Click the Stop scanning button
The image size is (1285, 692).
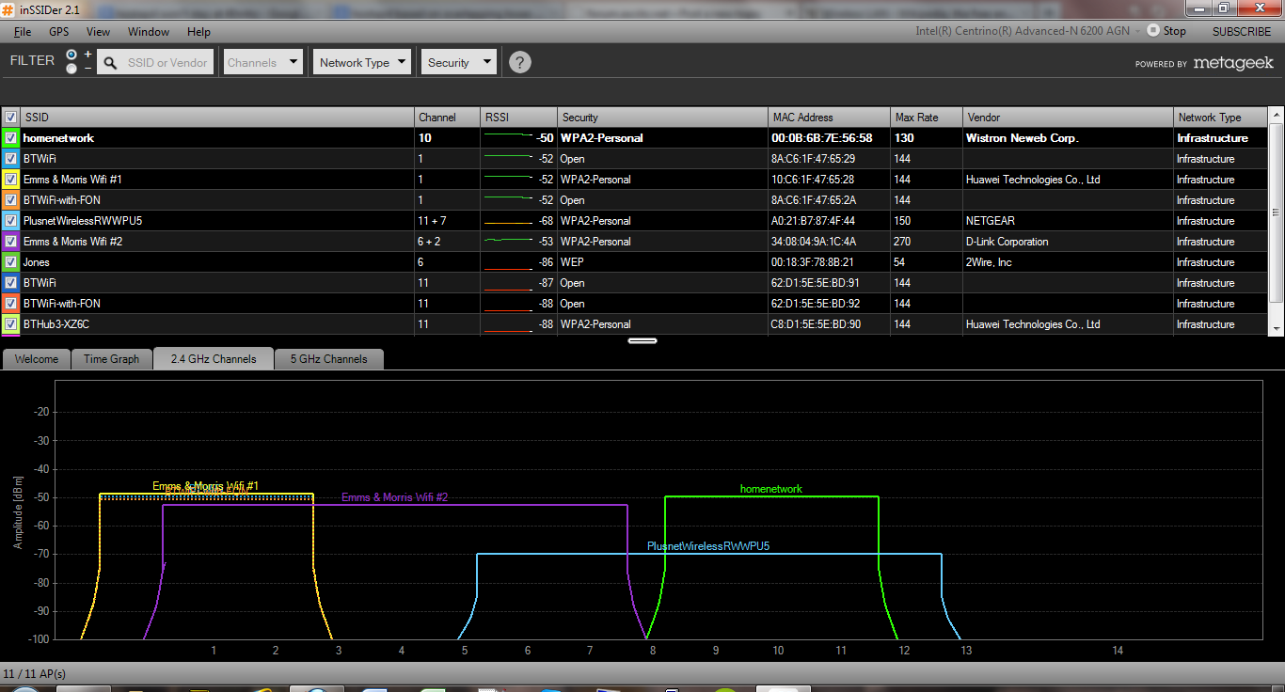(1166, 31)
